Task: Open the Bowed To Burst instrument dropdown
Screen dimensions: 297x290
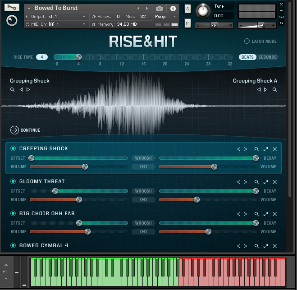Action: (29, 8)
